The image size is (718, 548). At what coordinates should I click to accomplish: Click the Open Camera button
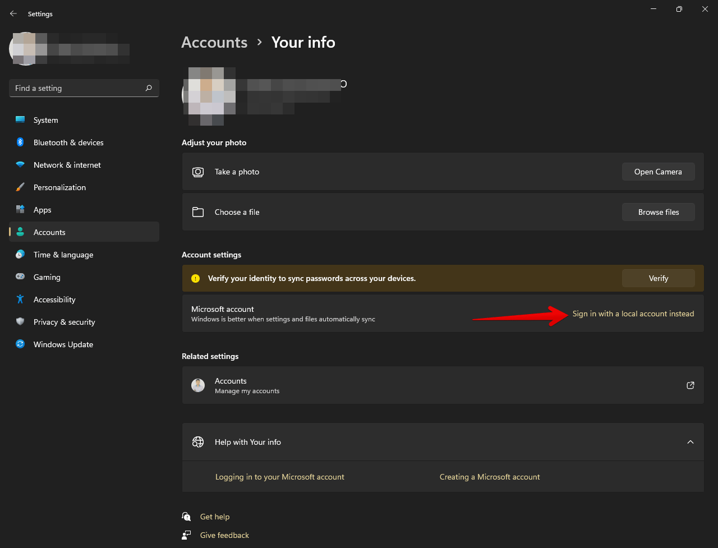coord(659,172)
